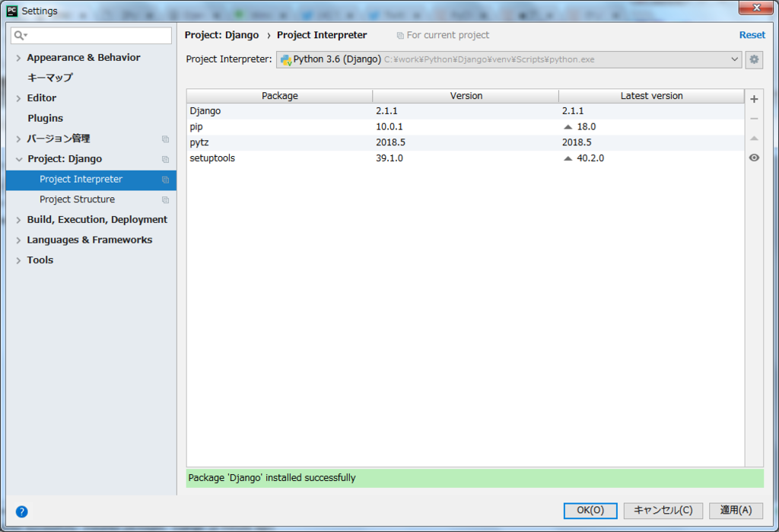Expand the バージョン管理 section
Screen dimensions: 779x532
[18, 139]
